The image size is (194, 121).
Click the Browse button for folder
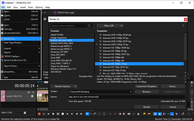[147, 92]
